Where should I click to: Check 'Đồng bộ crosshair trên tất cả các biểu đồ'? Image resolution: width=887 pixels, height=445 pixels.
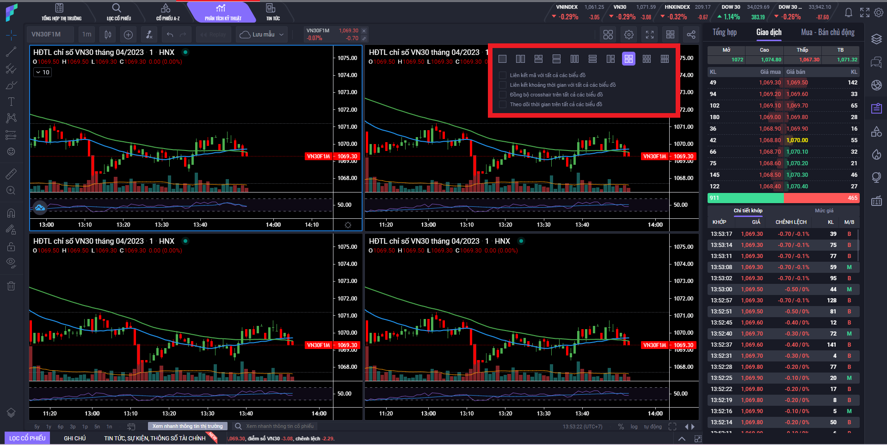pos(503,95)
